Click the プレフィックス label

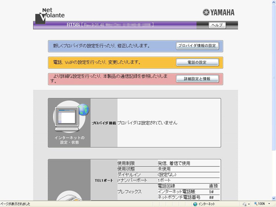130,191
